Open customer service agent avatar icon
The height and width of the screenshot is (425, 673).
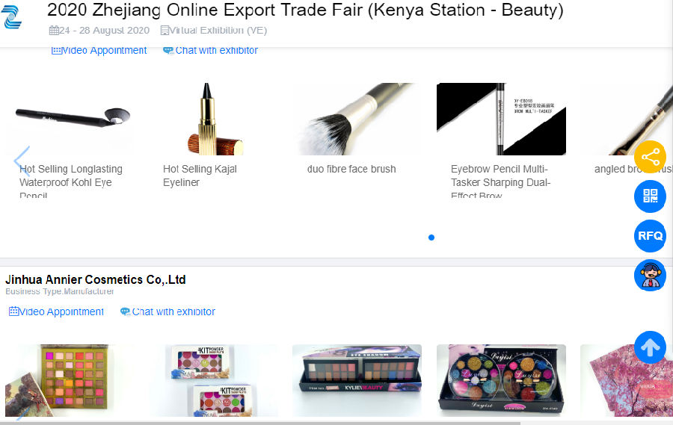point(651,276)
